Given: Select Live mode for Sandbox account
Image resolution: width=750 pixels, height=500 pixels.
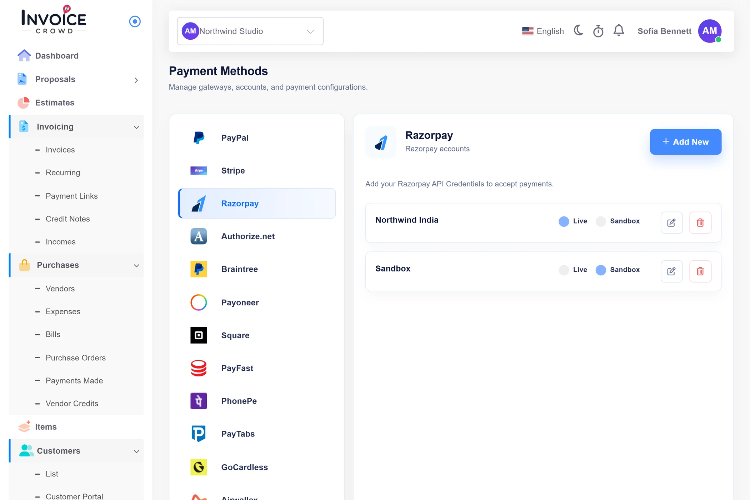Looking at the screenshot, I should tap(564, 270).
